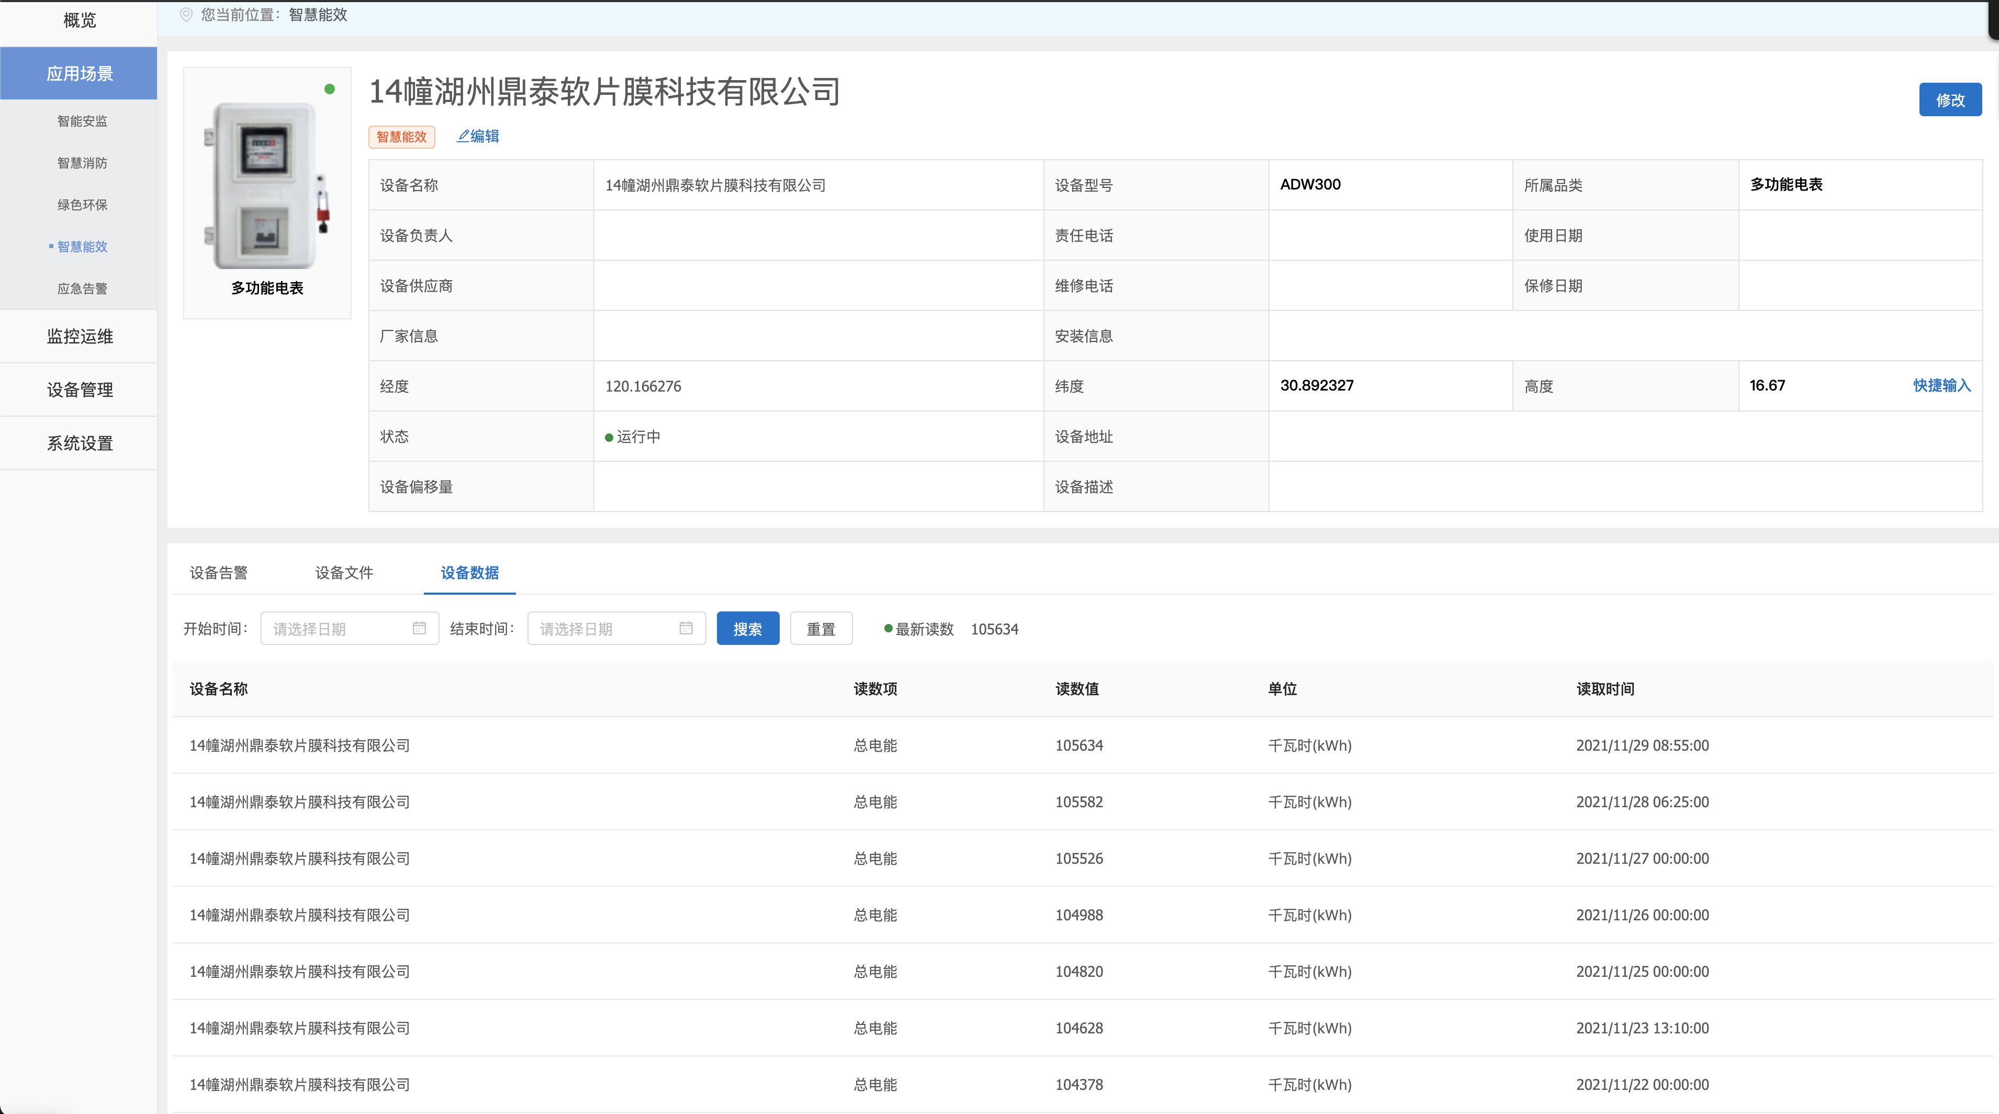1999x1114 pixels.
Task: Click the pencil edit icon next to 编辑
Action: 463,136
